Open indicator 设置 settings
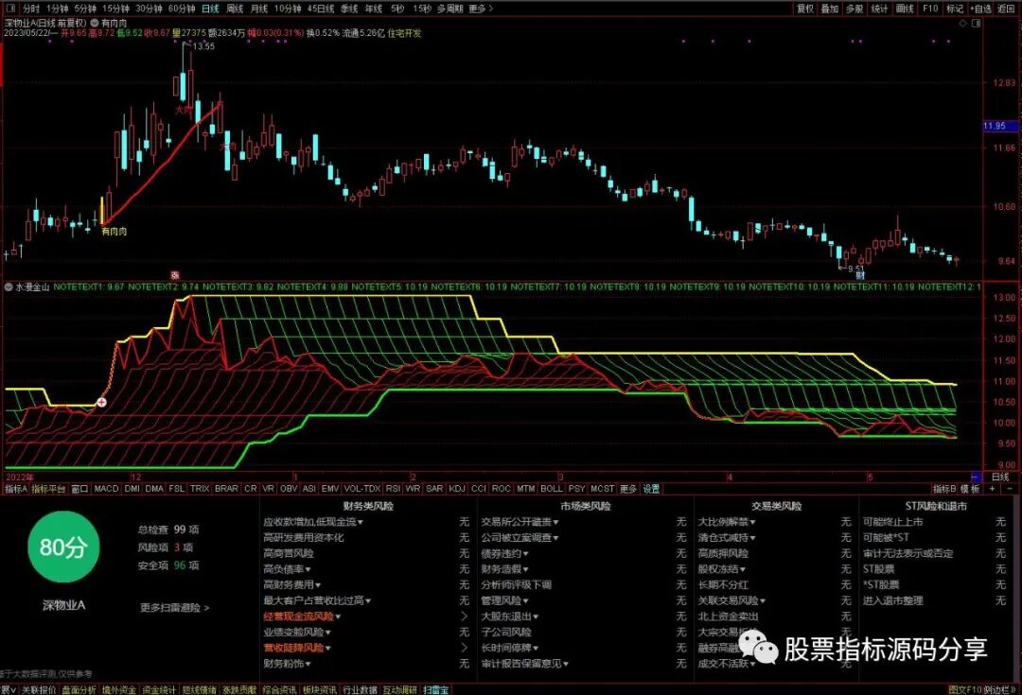The width and height of the screenshot is (1022, 695). (x=652, y=489)
